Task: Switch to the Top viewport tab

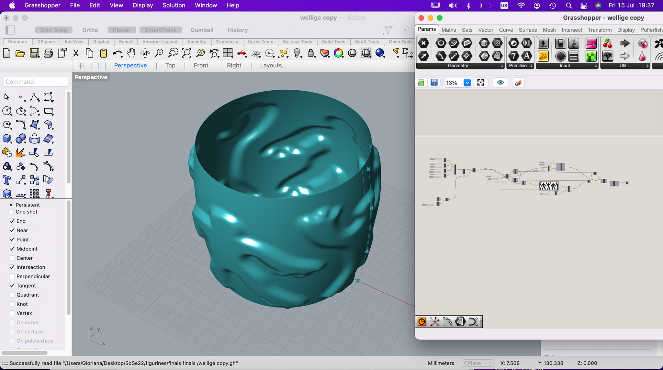Action: 170,65
